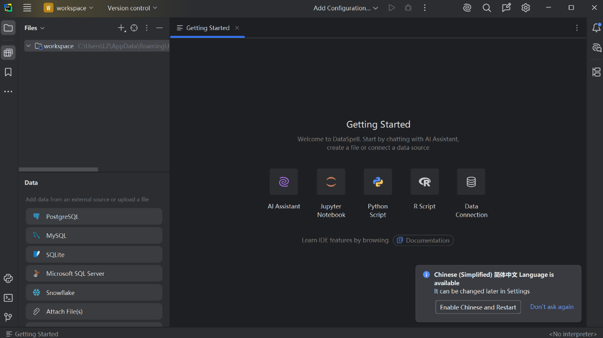This screenshot has height=338, width=603.
Task: Create a new Python Script
Action: point(378,182)
